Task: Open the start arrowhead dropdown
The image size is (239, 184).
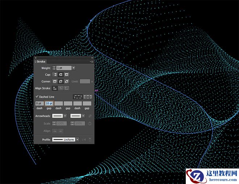Action: coord(65,116)
